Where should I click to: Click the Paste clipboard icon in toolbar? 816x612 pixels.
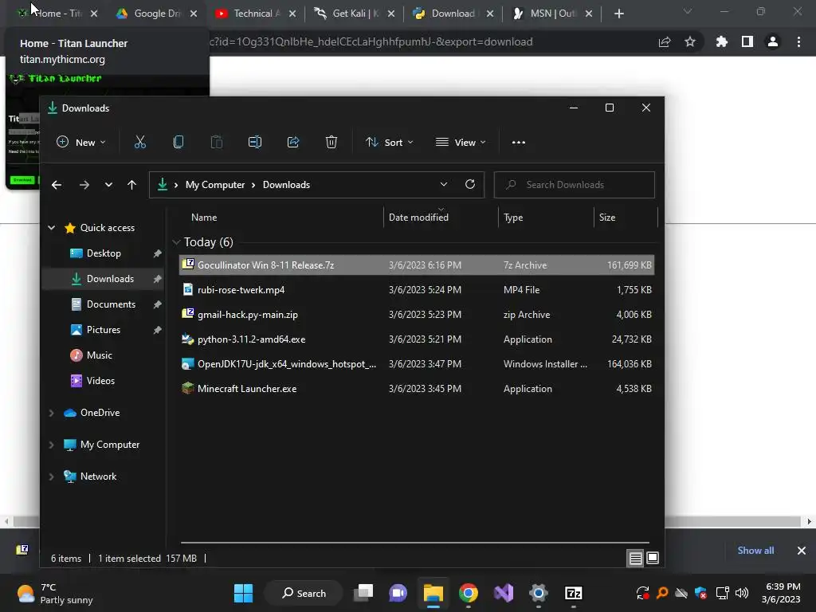(x=217, y=142)
